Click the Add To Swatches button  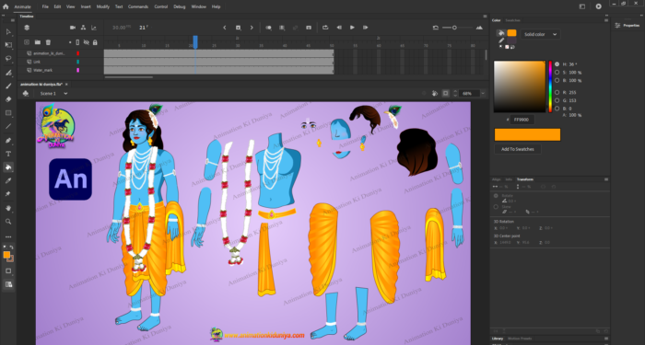[518, 149]
